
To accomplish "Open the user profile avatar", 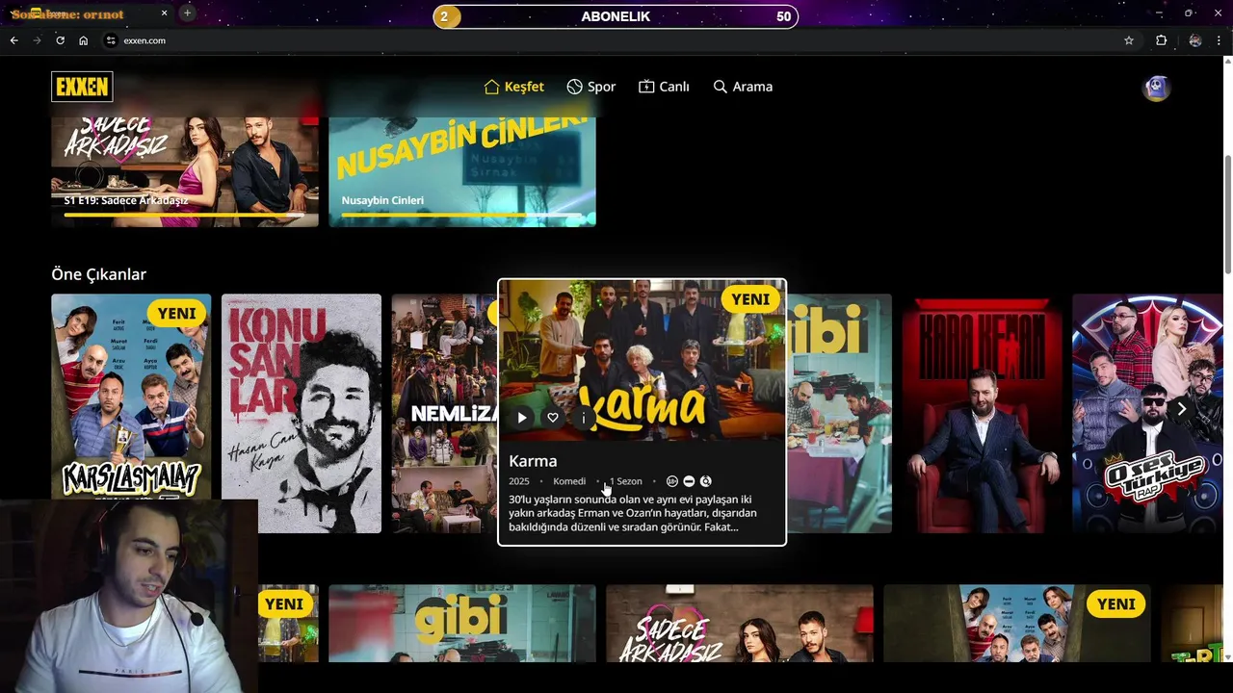I will 1156,88.
